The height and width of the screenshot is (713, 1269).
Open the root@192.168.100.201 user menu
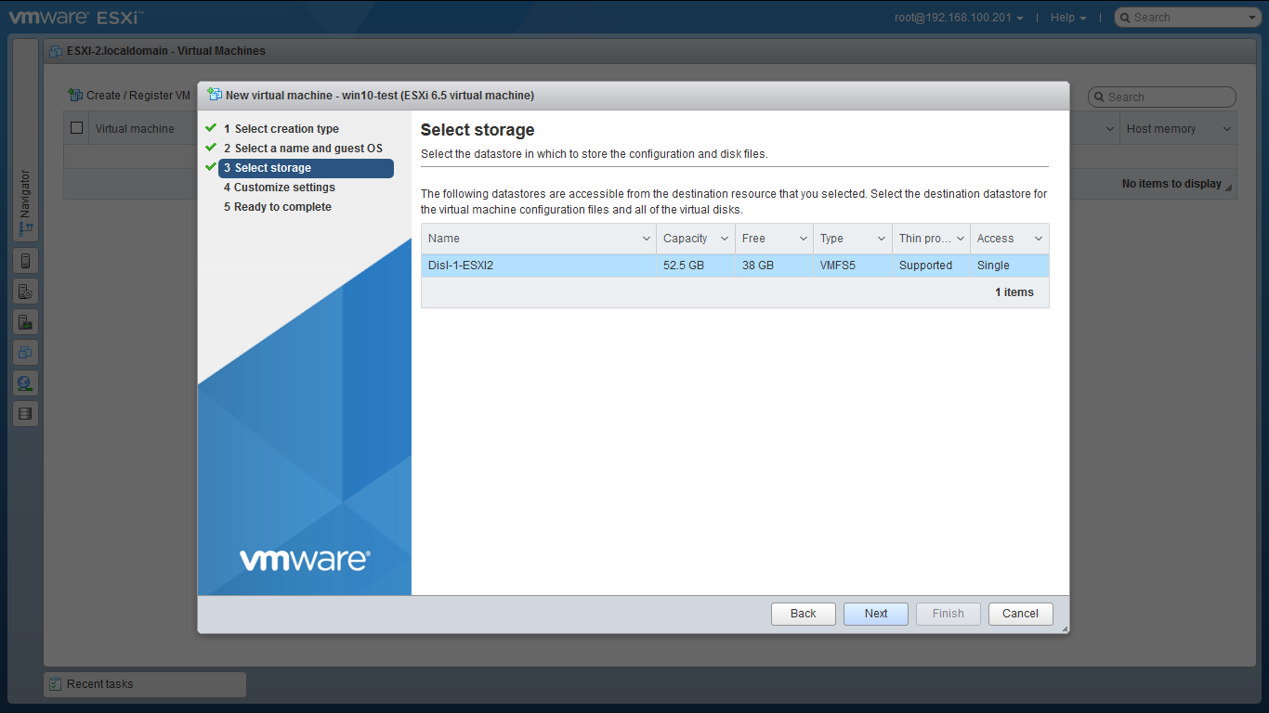(959, 18)
